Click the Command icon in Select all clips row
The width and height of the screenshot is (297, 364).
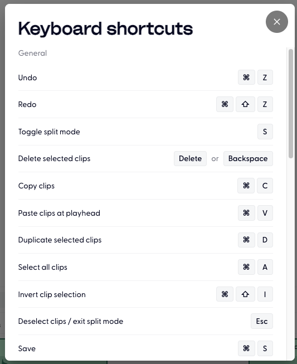(x=246, y=267)
